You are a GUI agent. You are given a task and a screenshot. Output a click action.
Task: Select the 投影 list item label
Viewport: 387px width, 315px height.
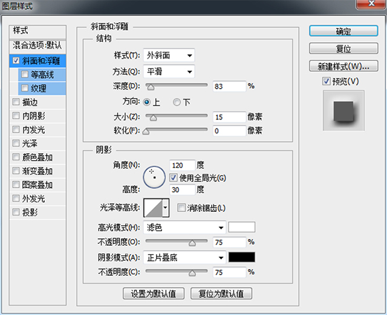pos(30,212)
